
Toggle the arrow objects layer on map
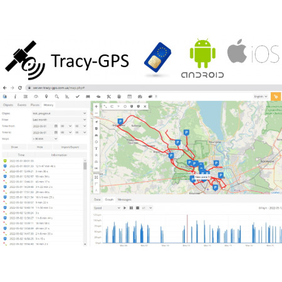click(x=97, y=122)
